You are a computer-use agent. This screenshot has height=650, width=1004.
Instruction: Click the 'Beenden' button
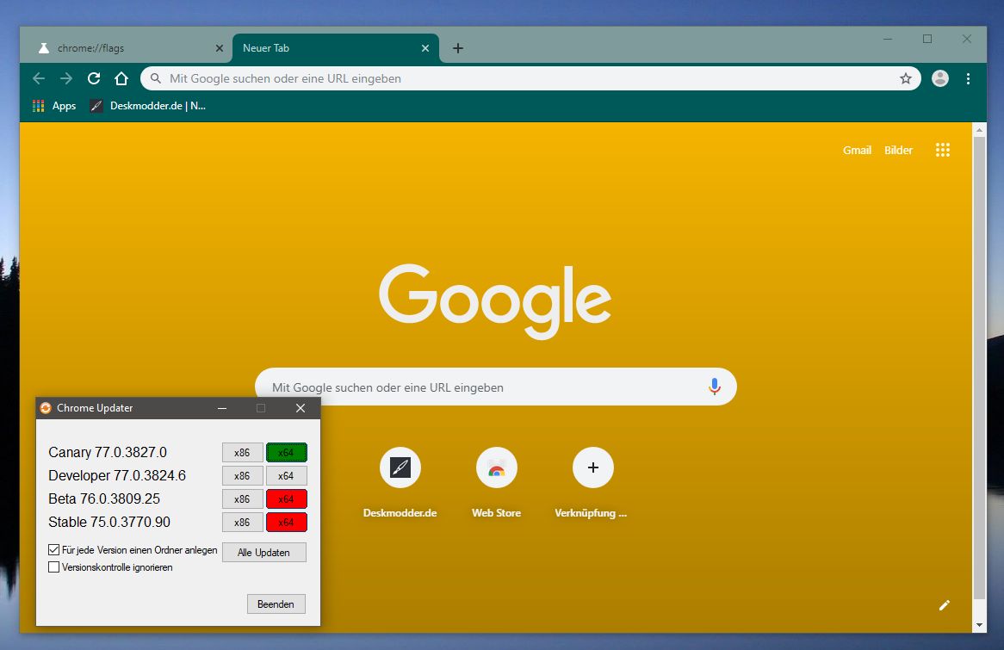pyautogui.click(x=276, y=604)
